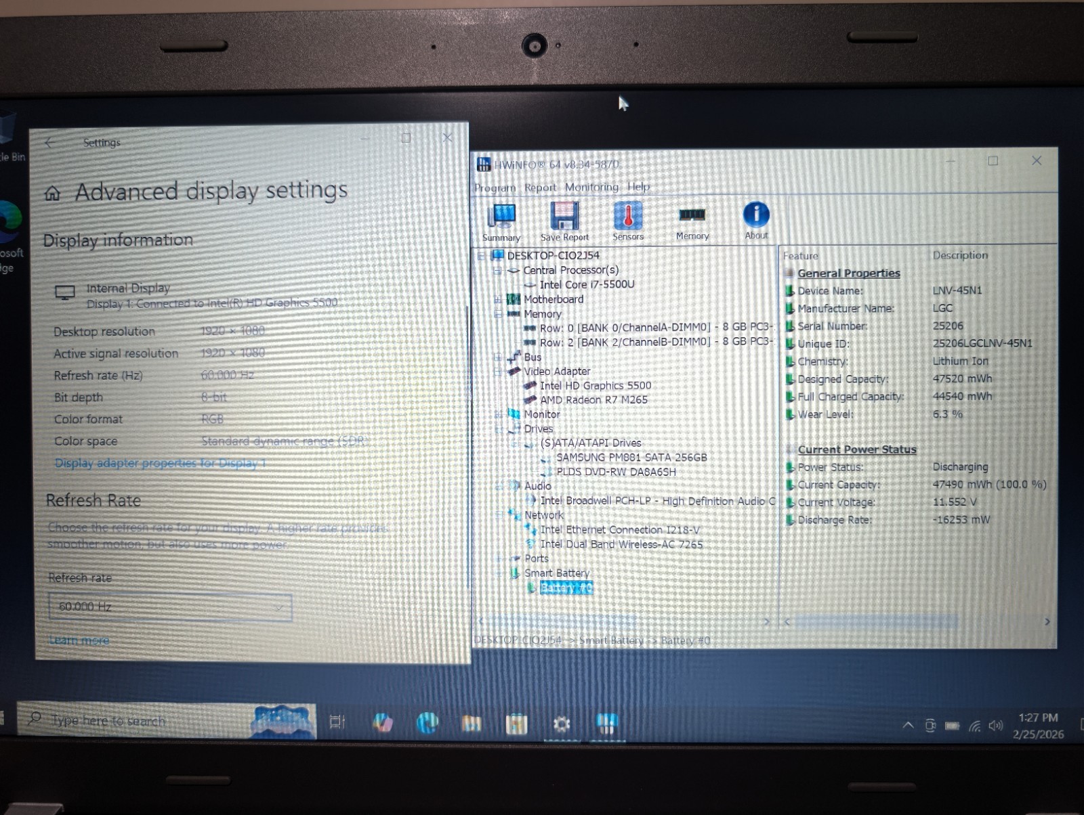
Task: Select the Intel Broadwell PCH-LP audio node
Action: tap(657, 501)
